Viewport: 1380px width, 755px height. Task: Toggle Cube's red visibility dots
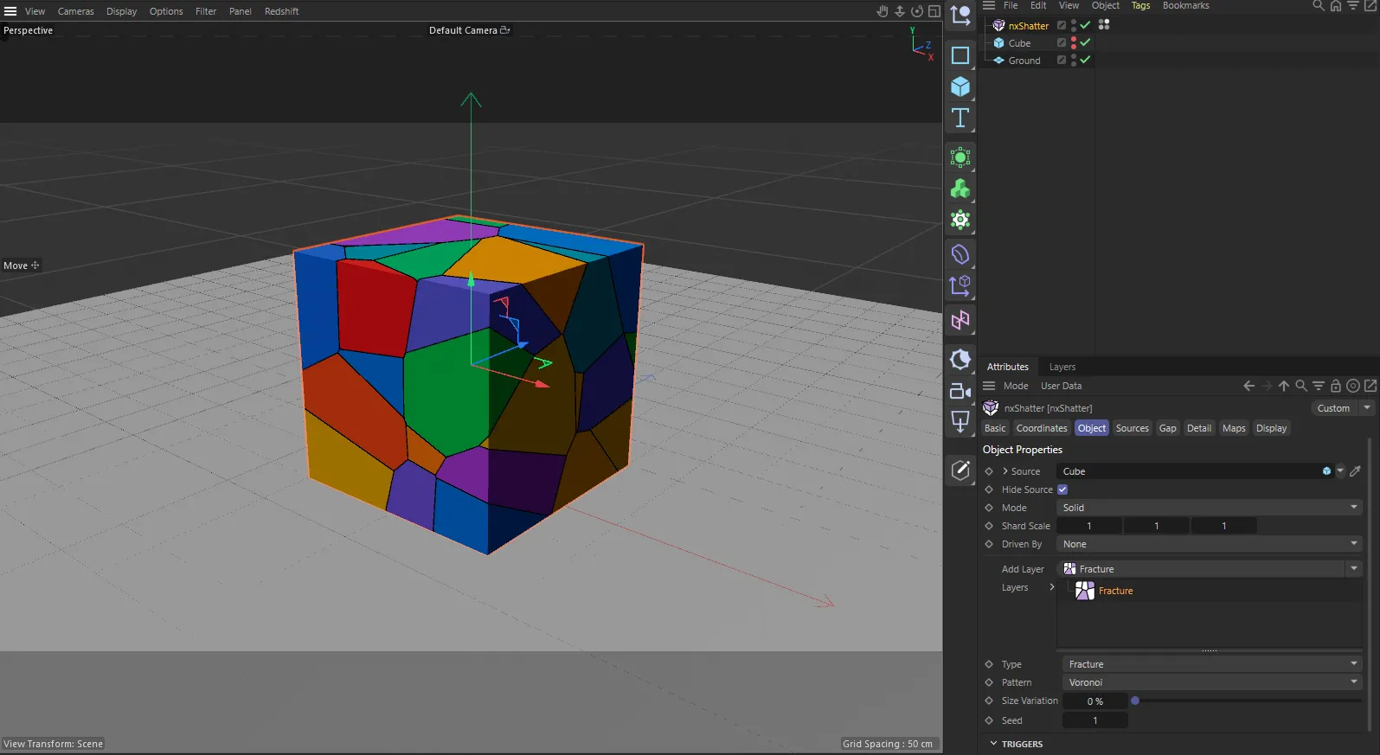(1074, 42)
